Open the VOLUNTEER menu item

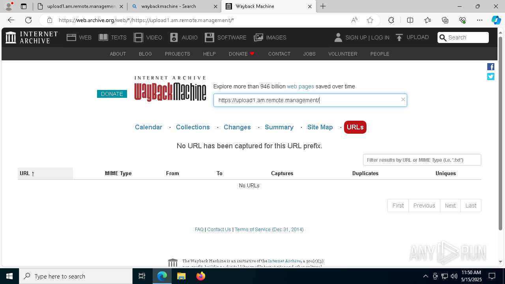[343, 54]
